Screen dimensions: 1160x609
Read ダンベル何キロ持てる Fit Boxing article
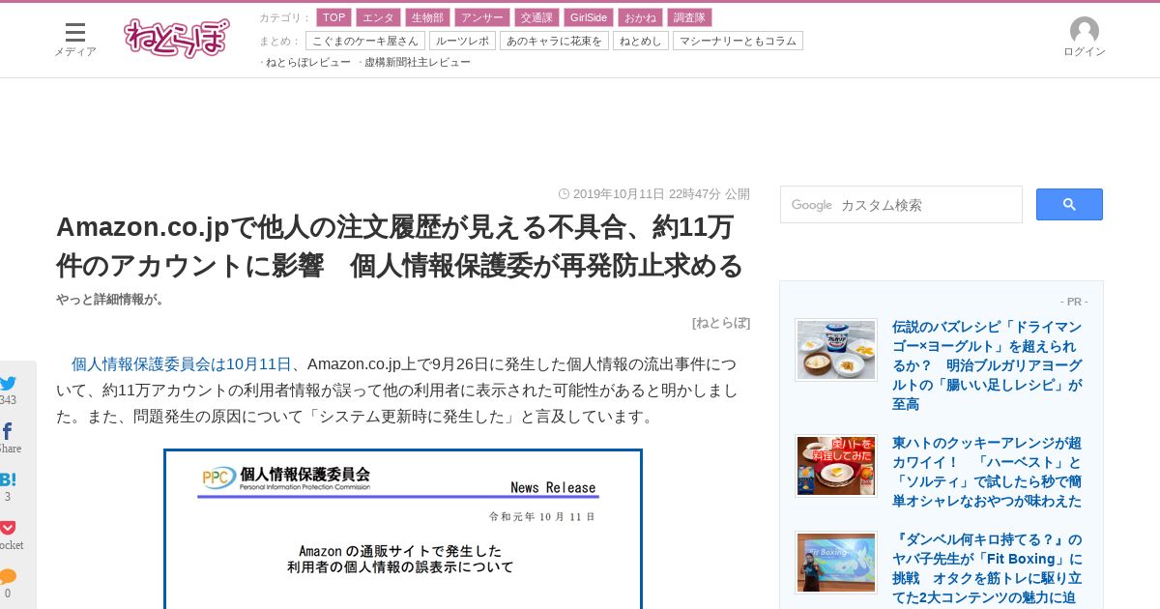point(987,568)
